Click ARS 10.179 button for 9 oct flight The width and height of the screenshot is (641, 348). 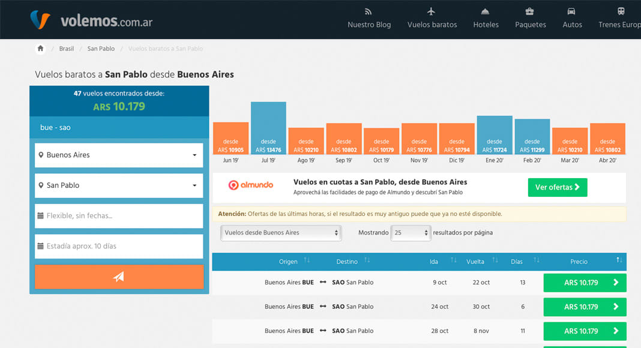[x=585, y=283]
